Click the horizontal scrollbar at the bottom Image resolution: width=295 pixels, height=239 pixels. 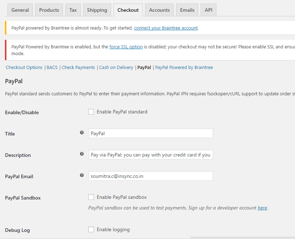[x=242, y=238]
